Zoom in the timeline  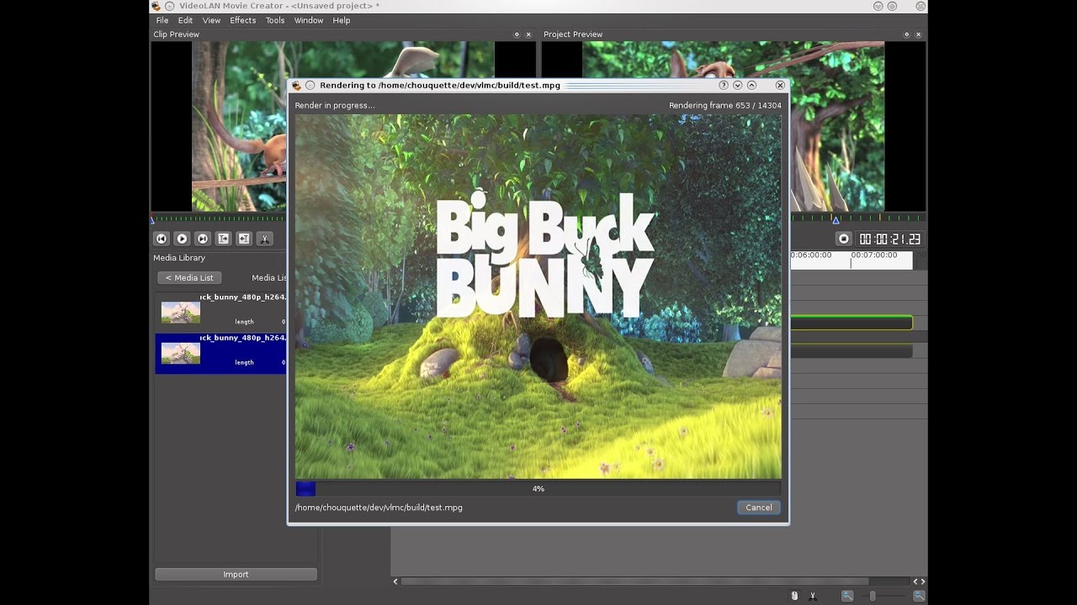click(920, 596)
